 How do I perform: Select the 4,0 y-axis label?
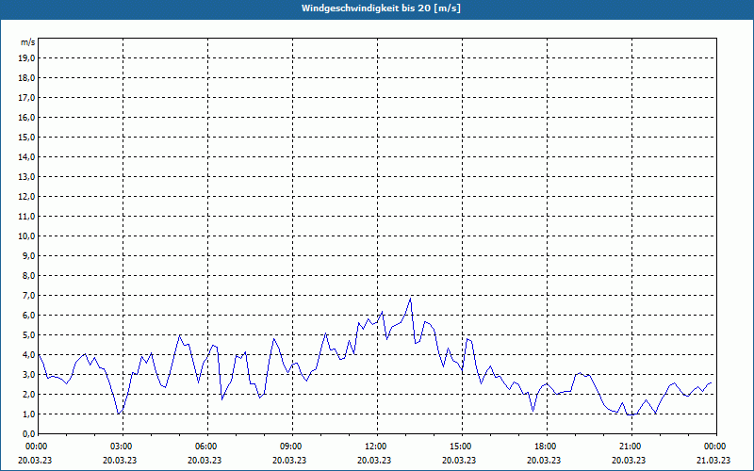click(28, 355)
